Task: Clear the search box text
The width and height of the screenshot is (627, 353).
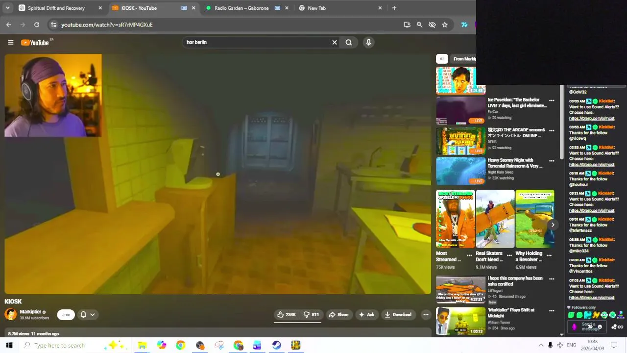Action: pos(335,42)
